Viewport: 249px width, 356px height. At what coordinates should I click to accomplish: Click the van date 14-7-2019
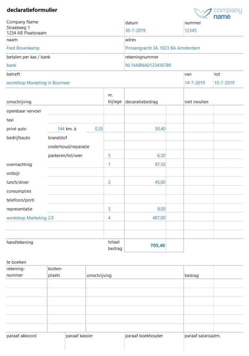[194, 83]
